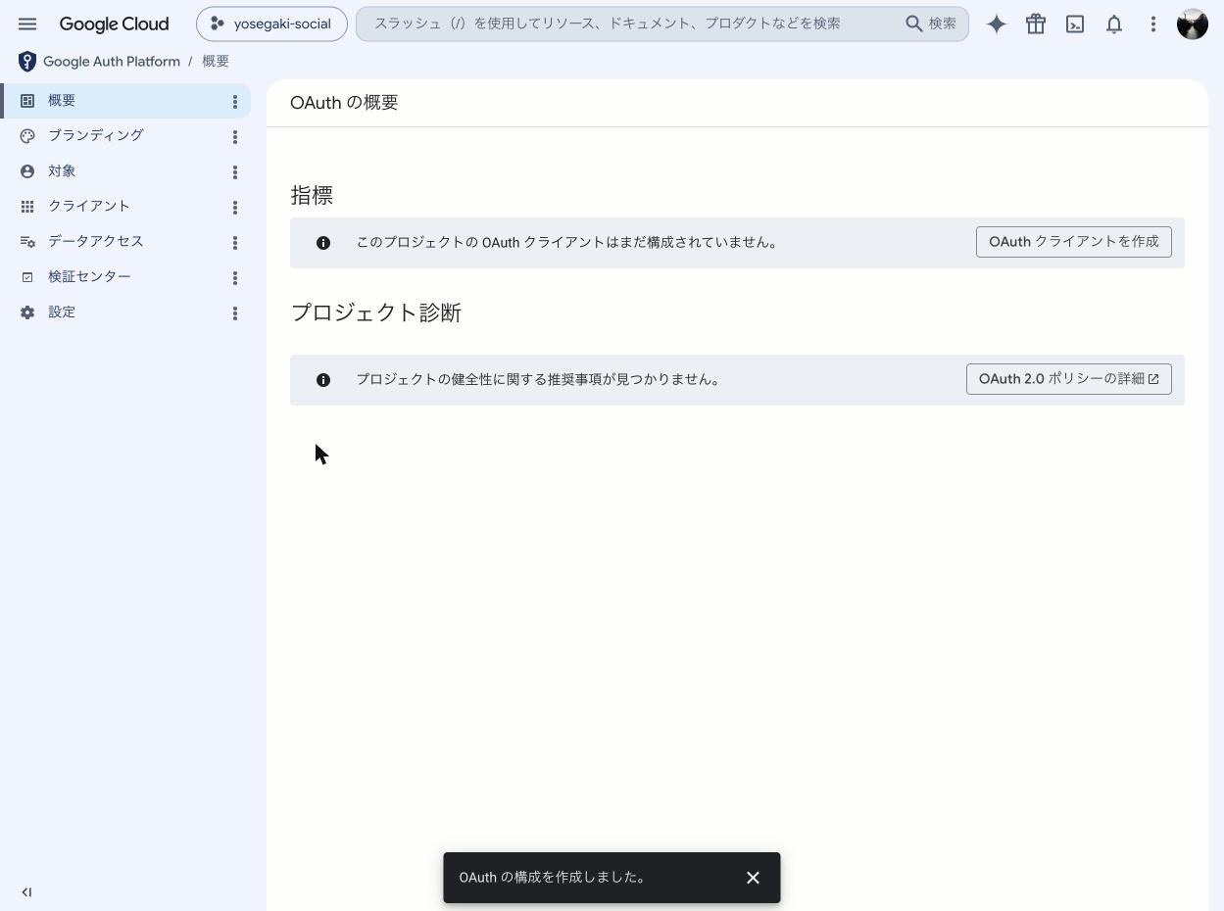Click the 検索 search button

931,24
